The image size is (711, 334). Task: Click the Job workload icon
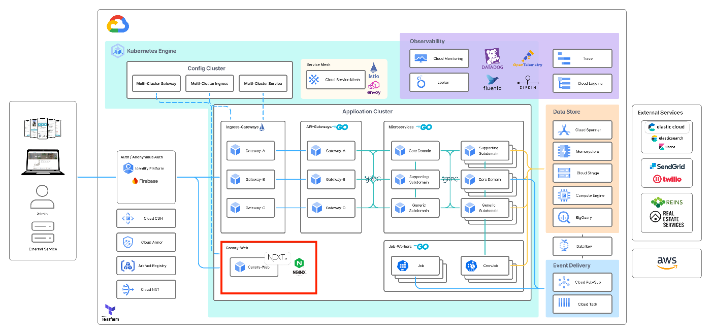[403, 265]
